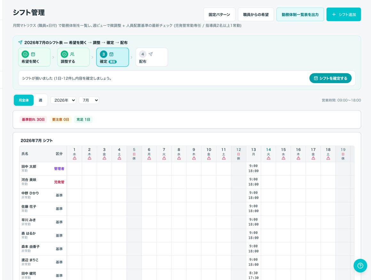This screenshot has width=371, height=280.
Task: Open the 固定パターン tab
Action: coord(219,14)
